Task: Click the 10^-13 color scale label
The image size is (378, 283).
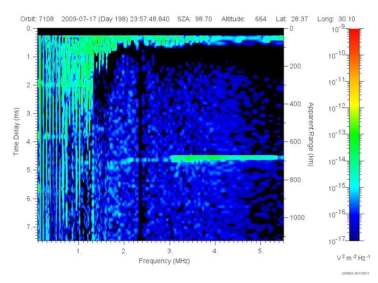Action: 337,134
